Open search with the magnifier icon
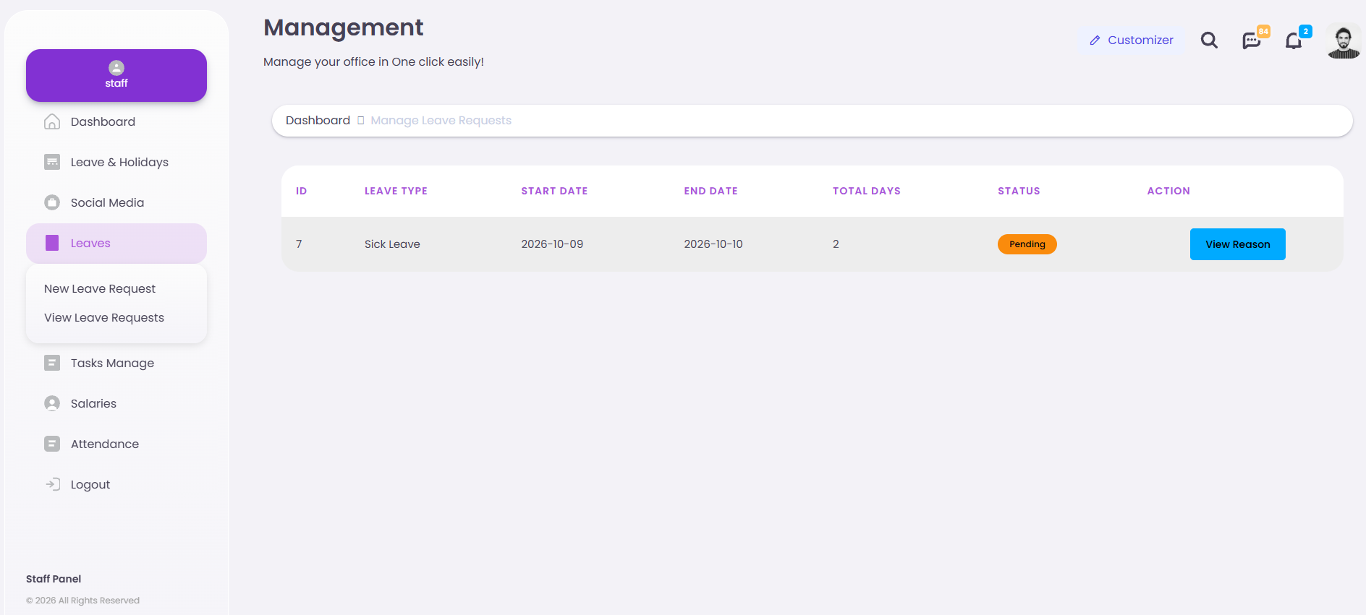The height and width of the screenshot is (615, 1366). click(1209, 40)
